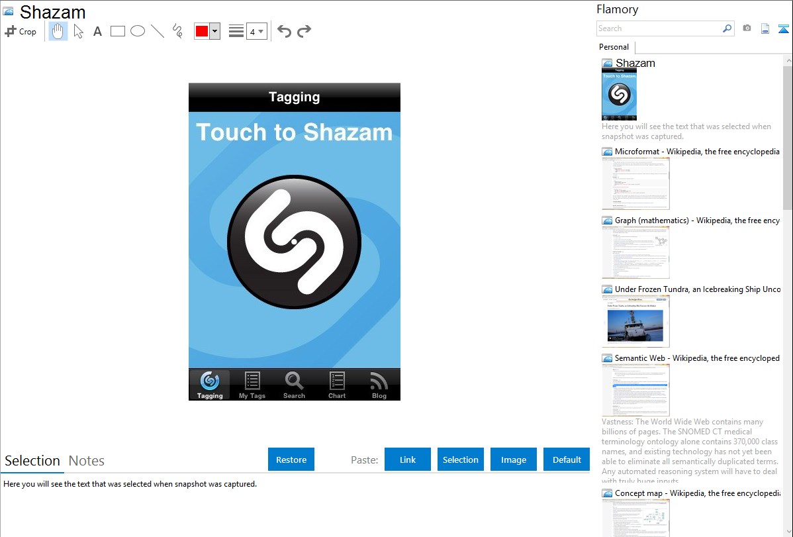Tap the Blog icon in Shazam tab bar
The height and width of the screenshot is (537, 793).
coord(379,385)
